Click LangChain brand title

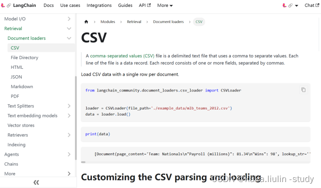click(x=25, y=5)
